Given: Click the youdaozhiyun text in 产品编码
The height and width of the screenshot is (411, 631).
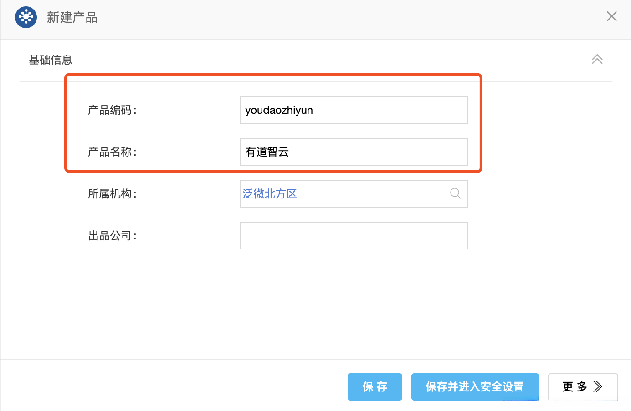Looking at the screenshot, I should pyautogui.click(x=279, y=110).
